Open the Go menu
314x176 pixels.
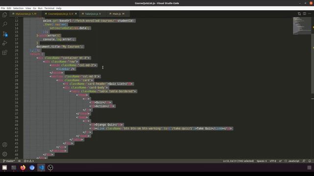point(34,8)
